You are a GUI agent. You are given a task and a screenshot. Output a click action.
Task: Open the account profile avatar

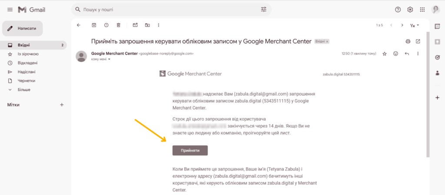(x=435, y=10)
